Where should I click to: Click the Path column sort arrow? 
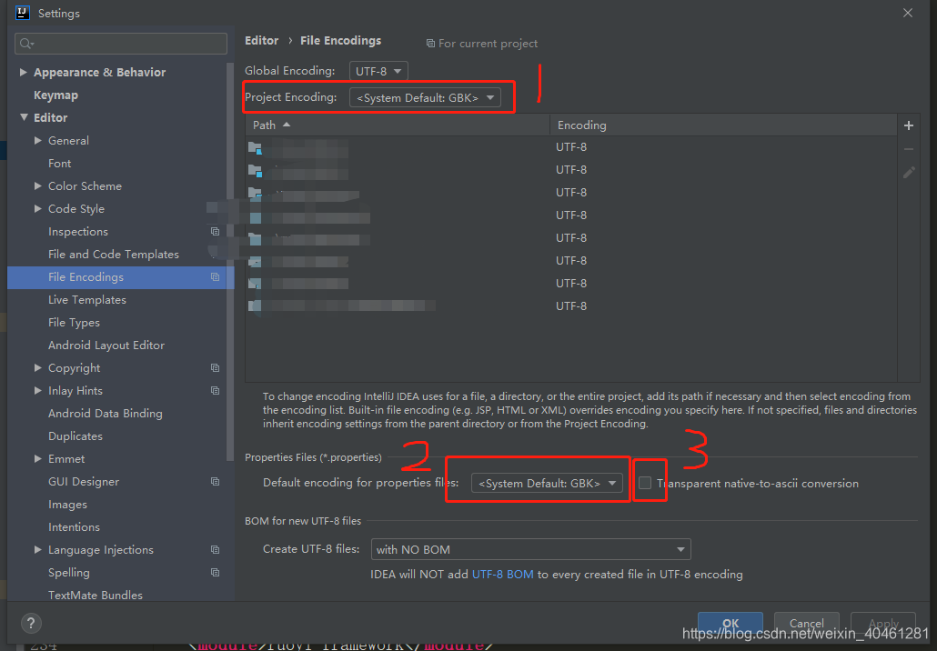(287, 125)
